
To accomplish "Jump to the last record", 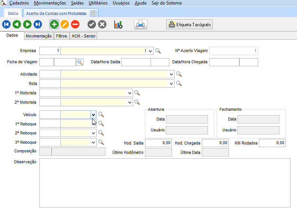I will 37,25.
